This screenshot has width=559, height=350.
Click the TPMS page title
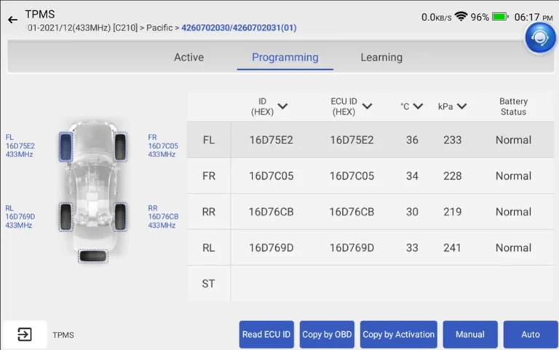[40, 15]
